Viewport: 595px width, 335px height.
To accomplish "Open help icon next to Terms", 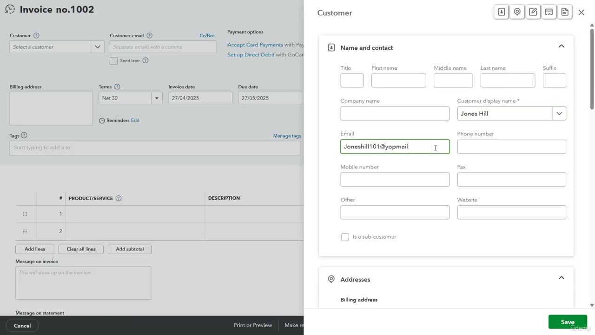I will (x=117, y=87).
